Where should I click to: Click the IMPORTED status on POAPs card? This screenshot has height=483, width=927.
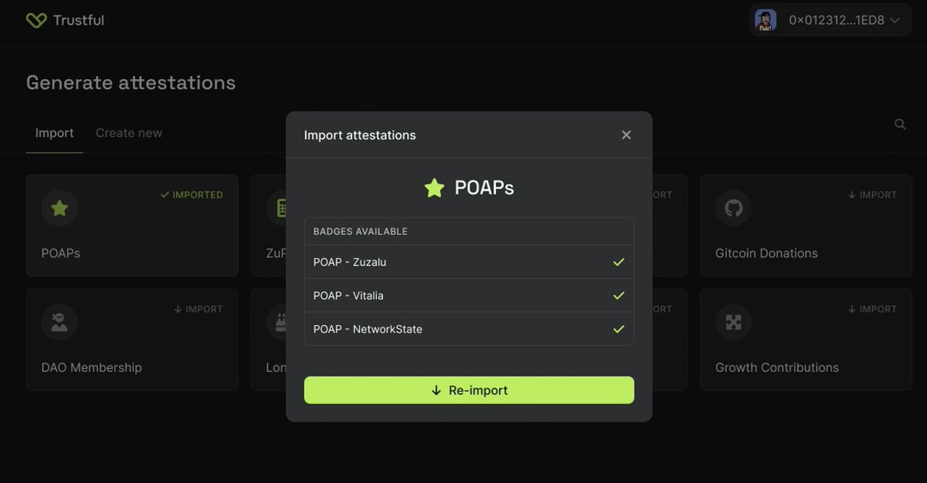coord(191,195)
